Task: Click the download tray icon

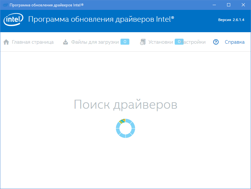Action: point(65,42)
